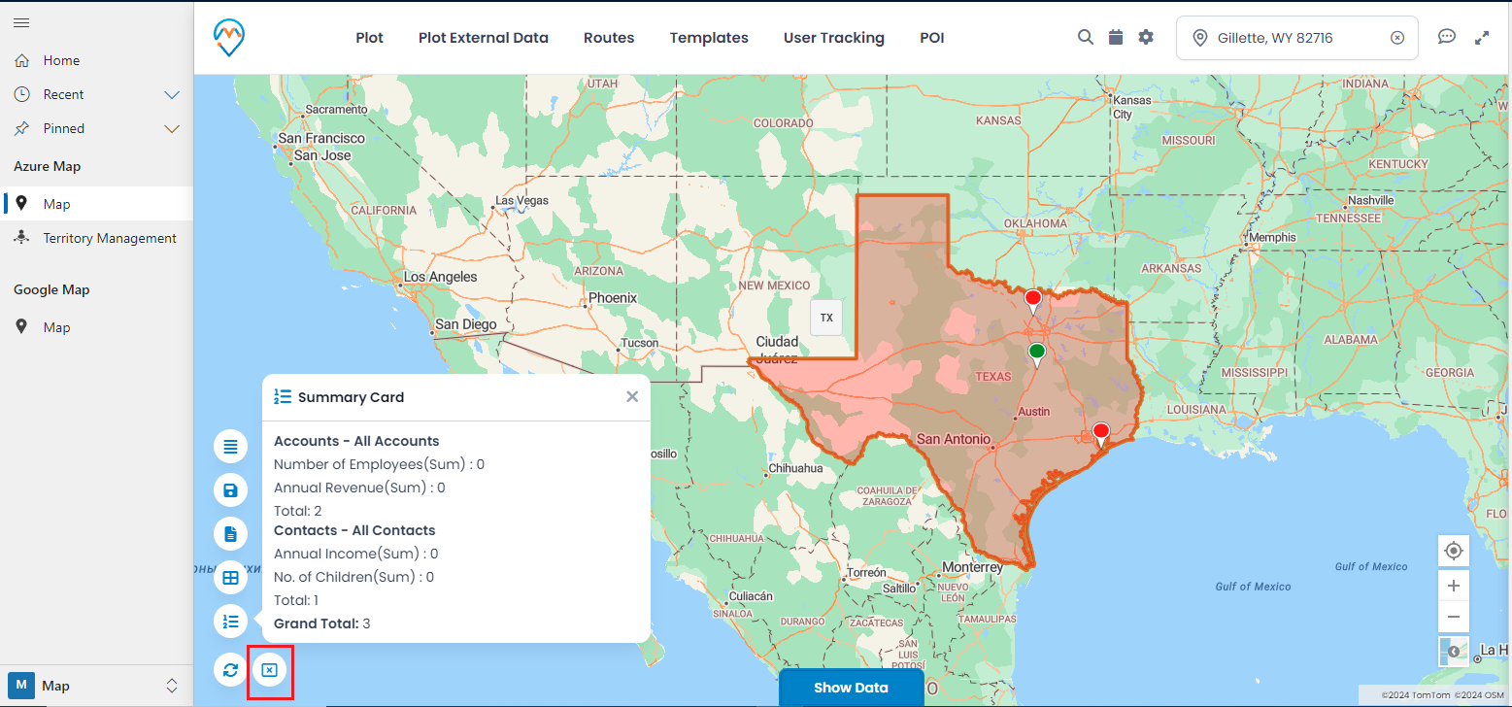Click the TX territory label

click(826, 318)
